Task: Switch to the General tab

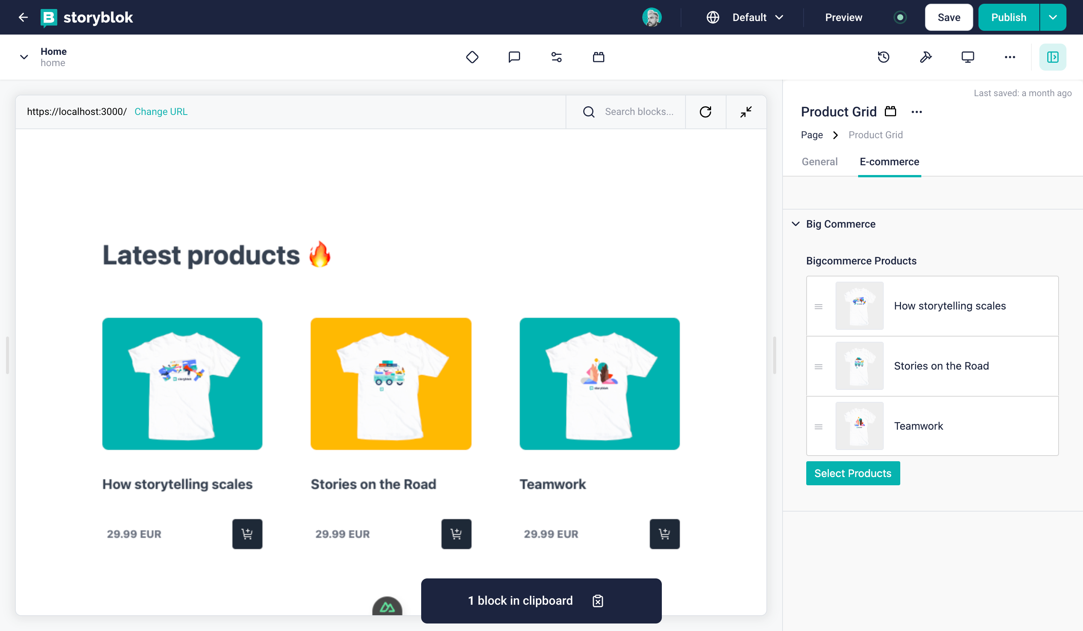Action: (x=819, y=162)
